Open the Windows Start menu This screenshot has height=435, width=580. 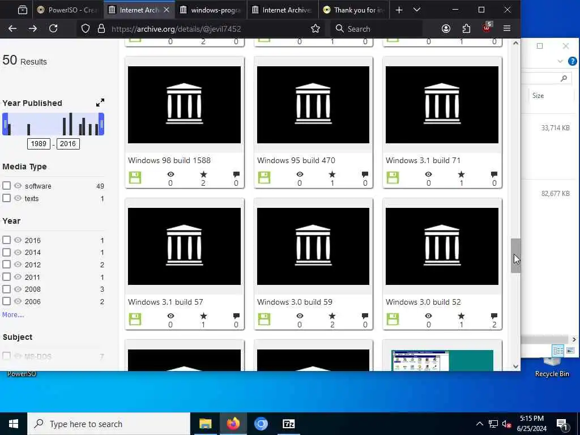[x=14, y=424]
